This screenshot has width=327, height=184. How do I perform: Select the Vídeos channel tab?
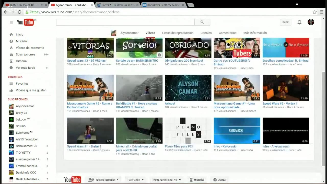[x=150, y=33]
